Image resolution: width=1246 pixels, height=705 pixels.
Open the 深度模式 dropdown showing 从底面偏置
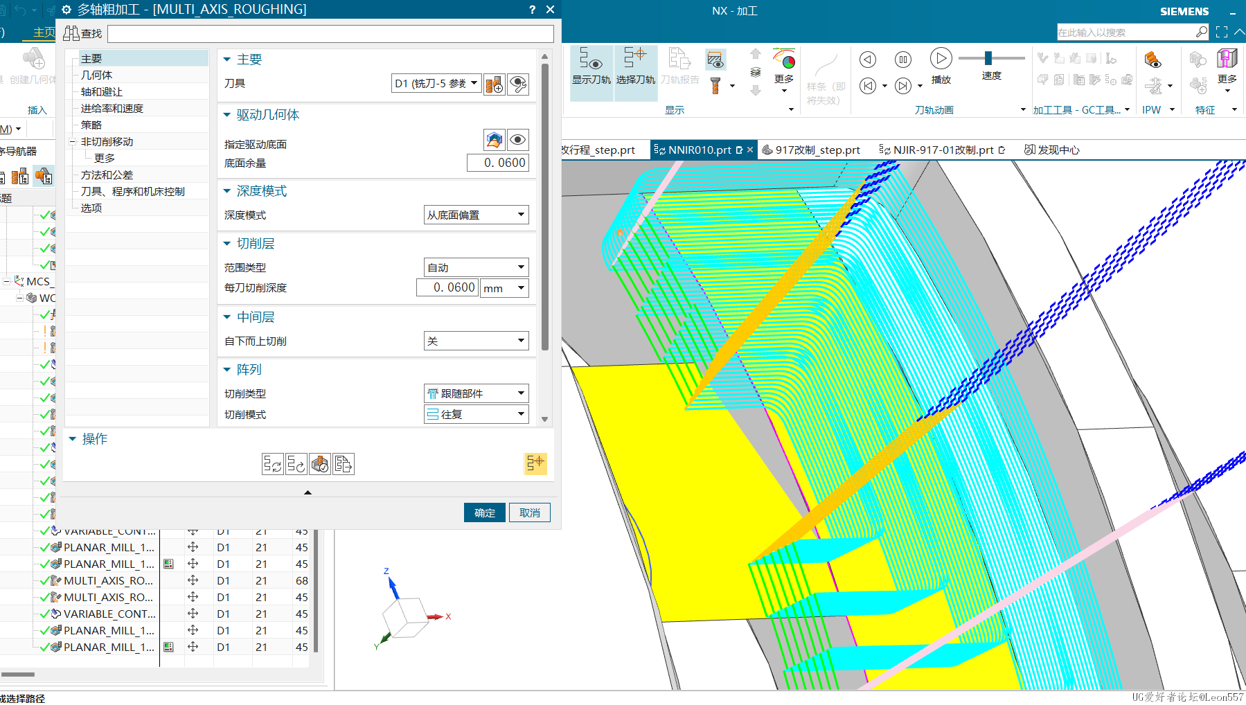pos(476,215)
